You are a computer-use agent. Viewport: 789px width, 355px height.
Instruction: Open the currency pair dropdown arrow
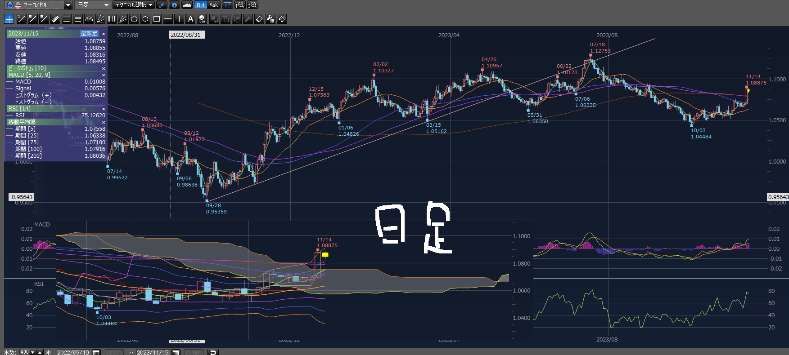[68, 5]
